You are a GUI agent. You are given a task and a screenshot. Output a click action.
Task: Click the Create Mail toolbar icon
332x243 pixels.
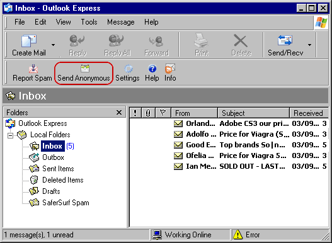(29, 41)
